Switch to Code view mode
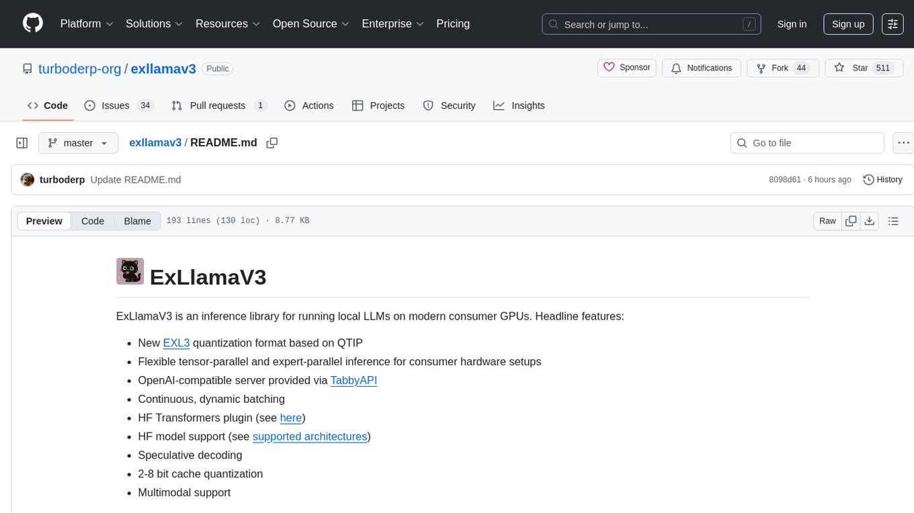Image resolution: width=914 pixels, height=513 pixels. (x=93, y=221)
